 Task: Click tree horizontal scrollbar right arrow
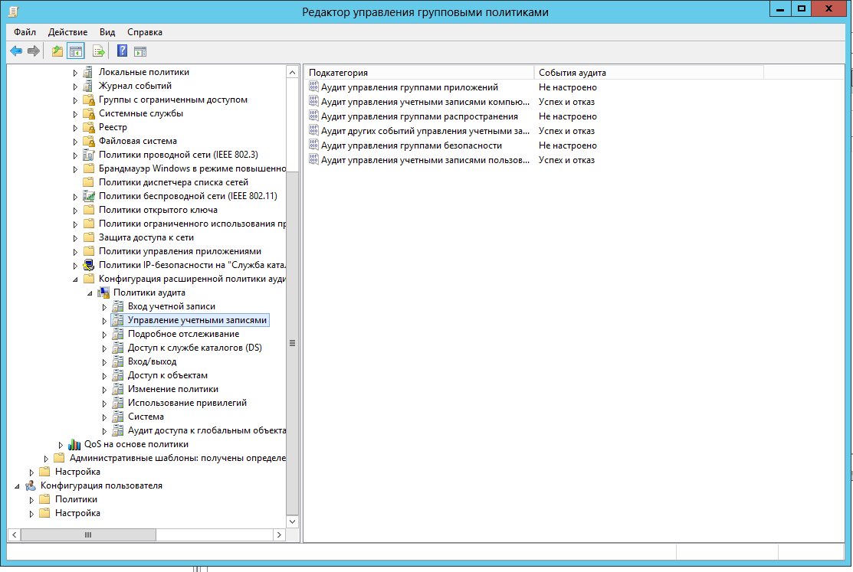coord(279,535)
